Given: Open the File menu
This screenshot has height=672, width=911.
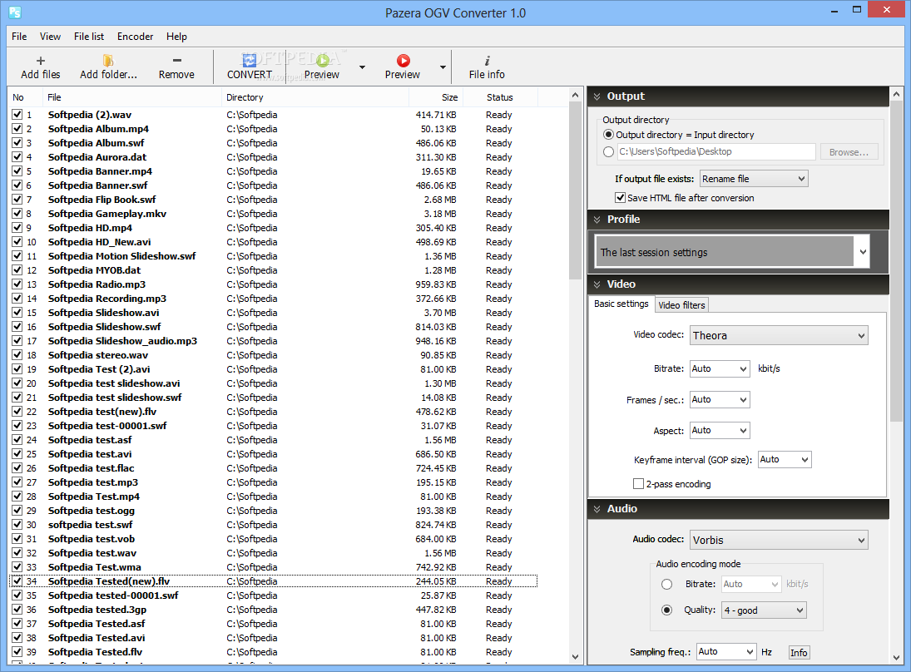Looking at the screenshot, I should point(19,37).
